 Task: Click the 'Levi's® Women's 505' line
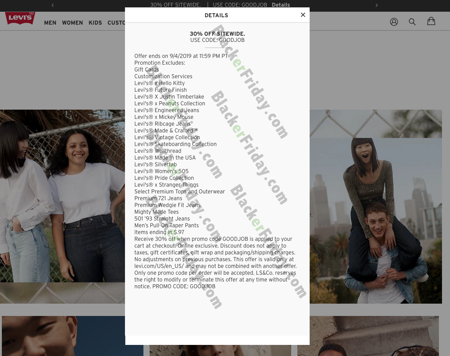click(161, 171)
